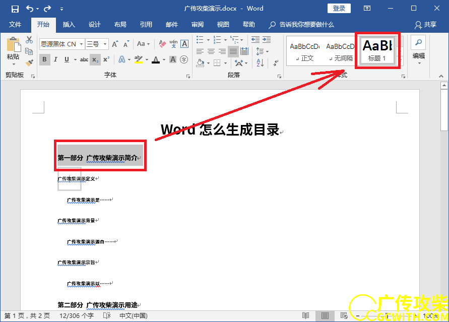Toggle Underline formatting
This screenshot has height=322, width=449.
(x=67, y=59)
